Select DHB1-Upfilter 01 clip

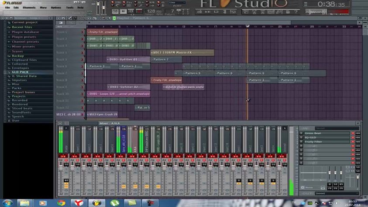tap(128, 60)
